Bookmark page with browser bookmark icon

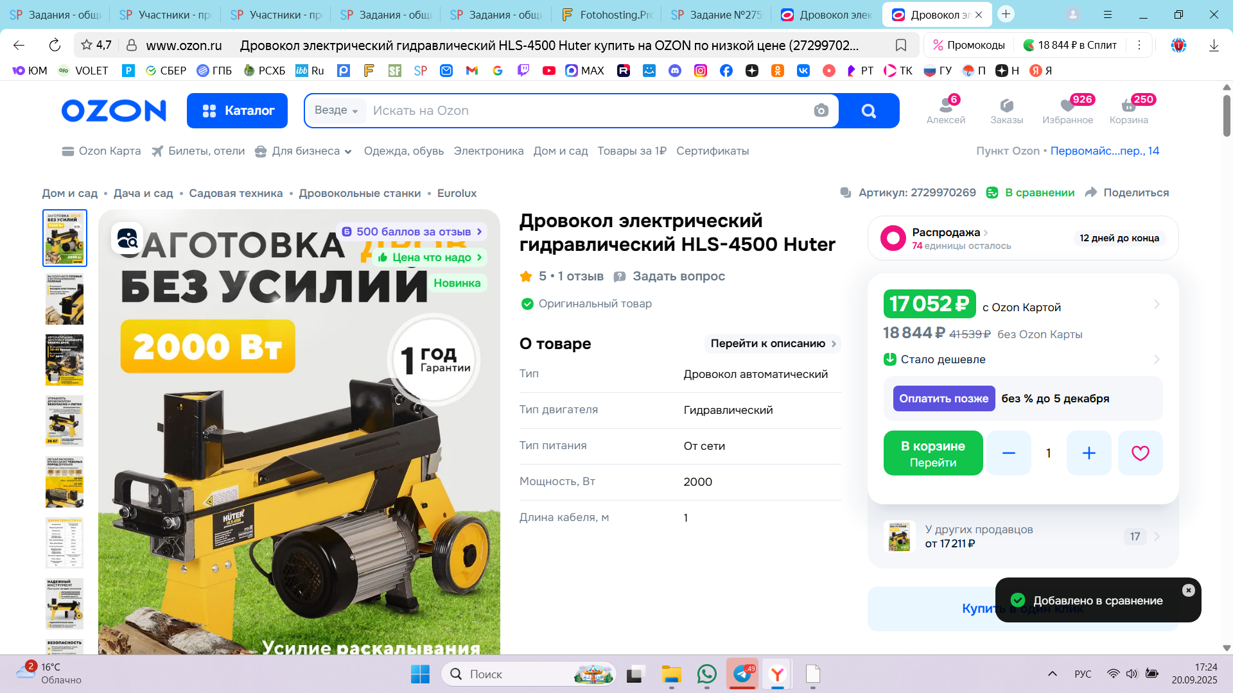900,45
